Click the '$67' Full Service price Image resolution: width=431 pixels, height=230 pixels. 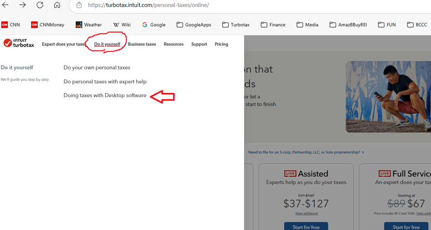coord(416,204)
